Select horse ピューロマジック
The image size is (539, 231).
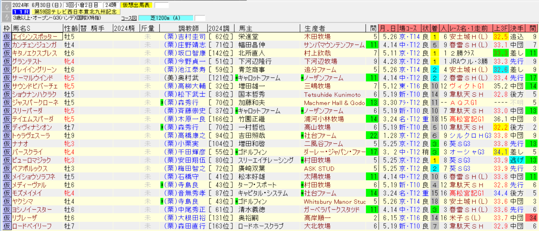click(x=31, y=160)
